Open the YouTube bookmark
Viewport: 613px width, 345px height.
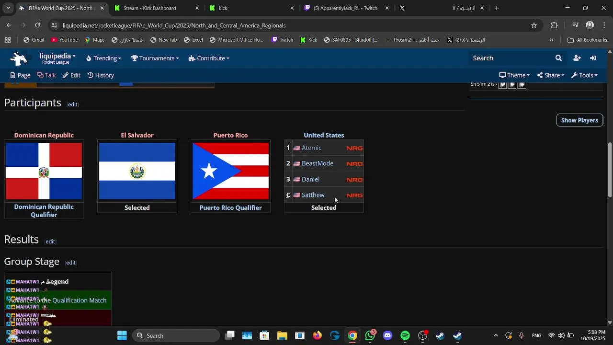point(64,40)
